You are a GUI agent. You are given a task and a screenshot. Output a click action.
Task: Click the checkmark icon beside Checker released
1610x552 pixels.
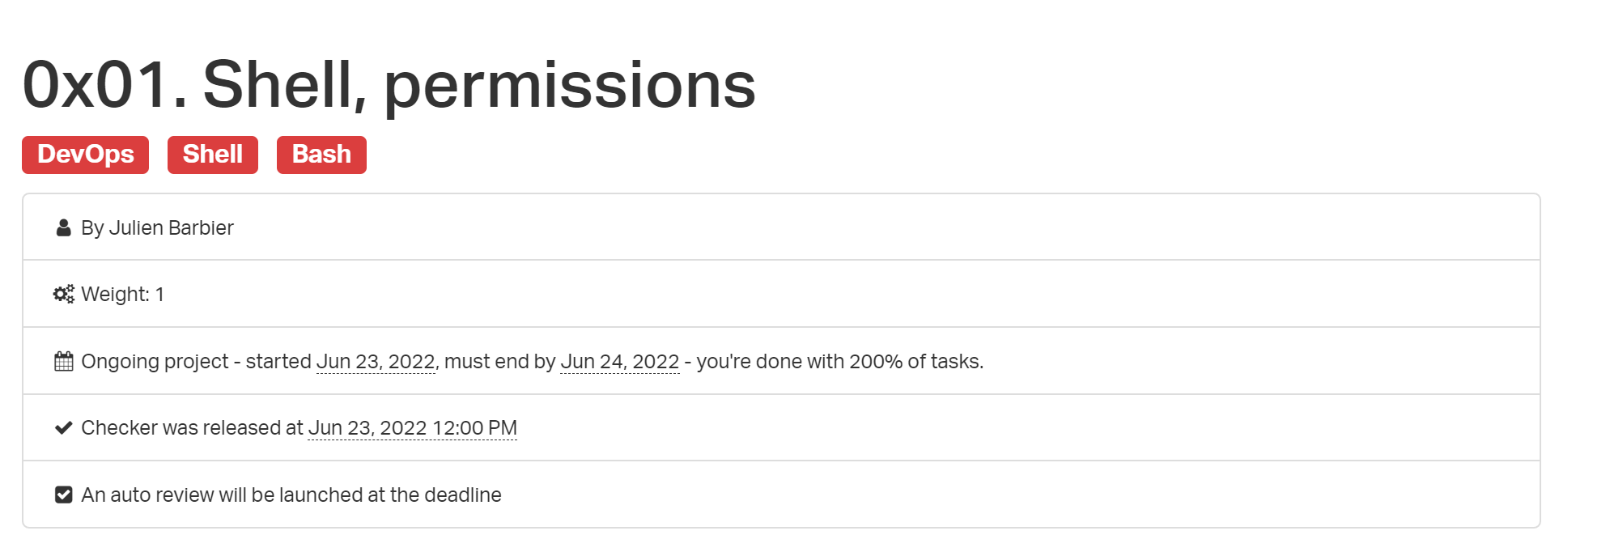click(64, 428)
